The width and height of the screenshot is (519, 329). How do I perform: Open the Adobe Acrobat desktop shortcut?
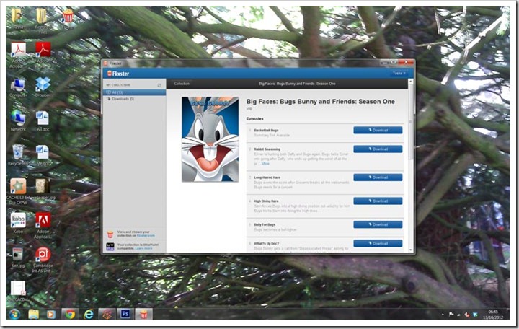(18, 55)
